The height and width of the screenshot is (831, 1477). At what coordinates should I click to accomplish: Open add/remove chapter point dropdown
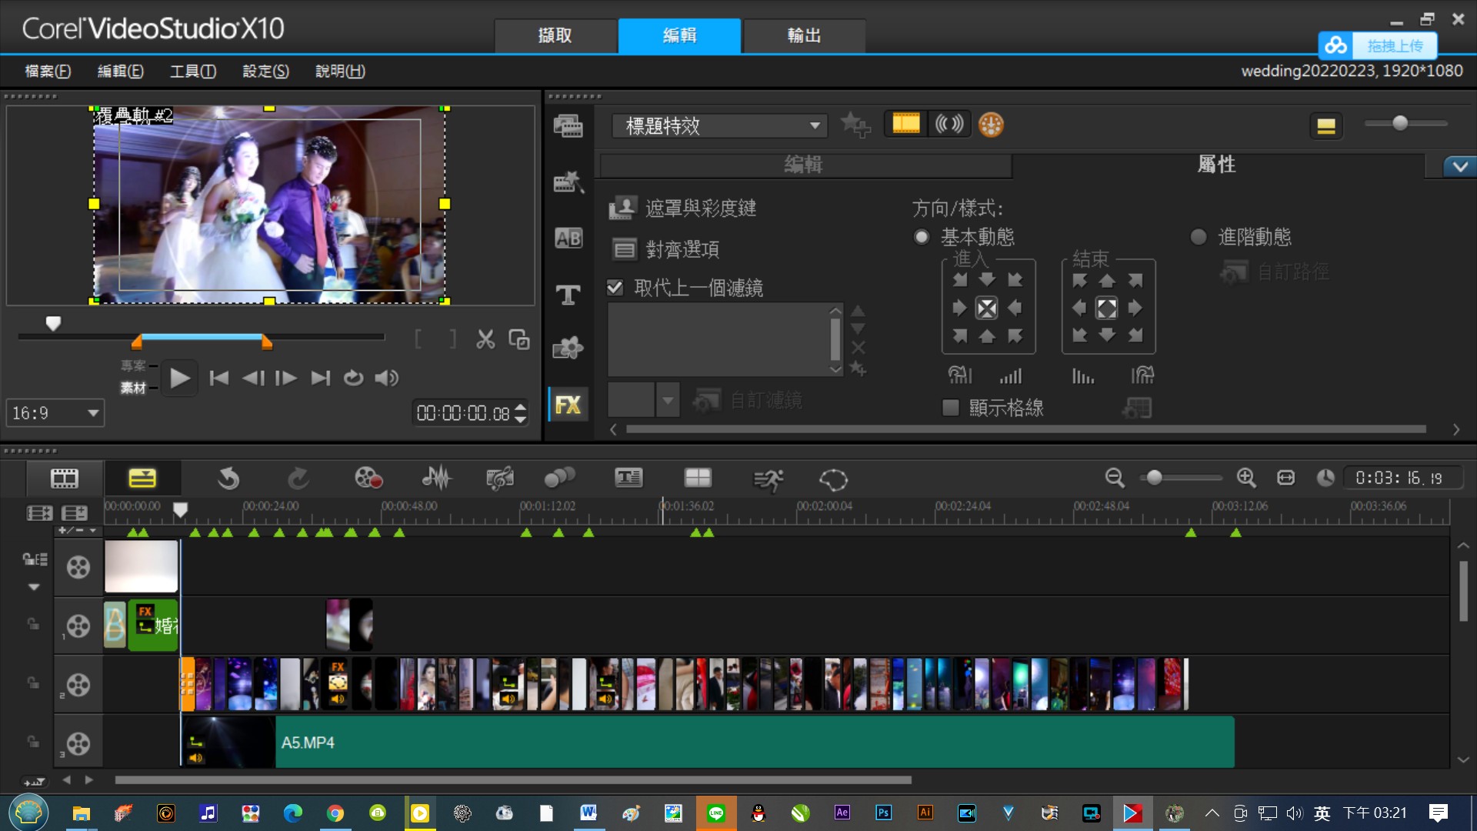click(78, 530)
